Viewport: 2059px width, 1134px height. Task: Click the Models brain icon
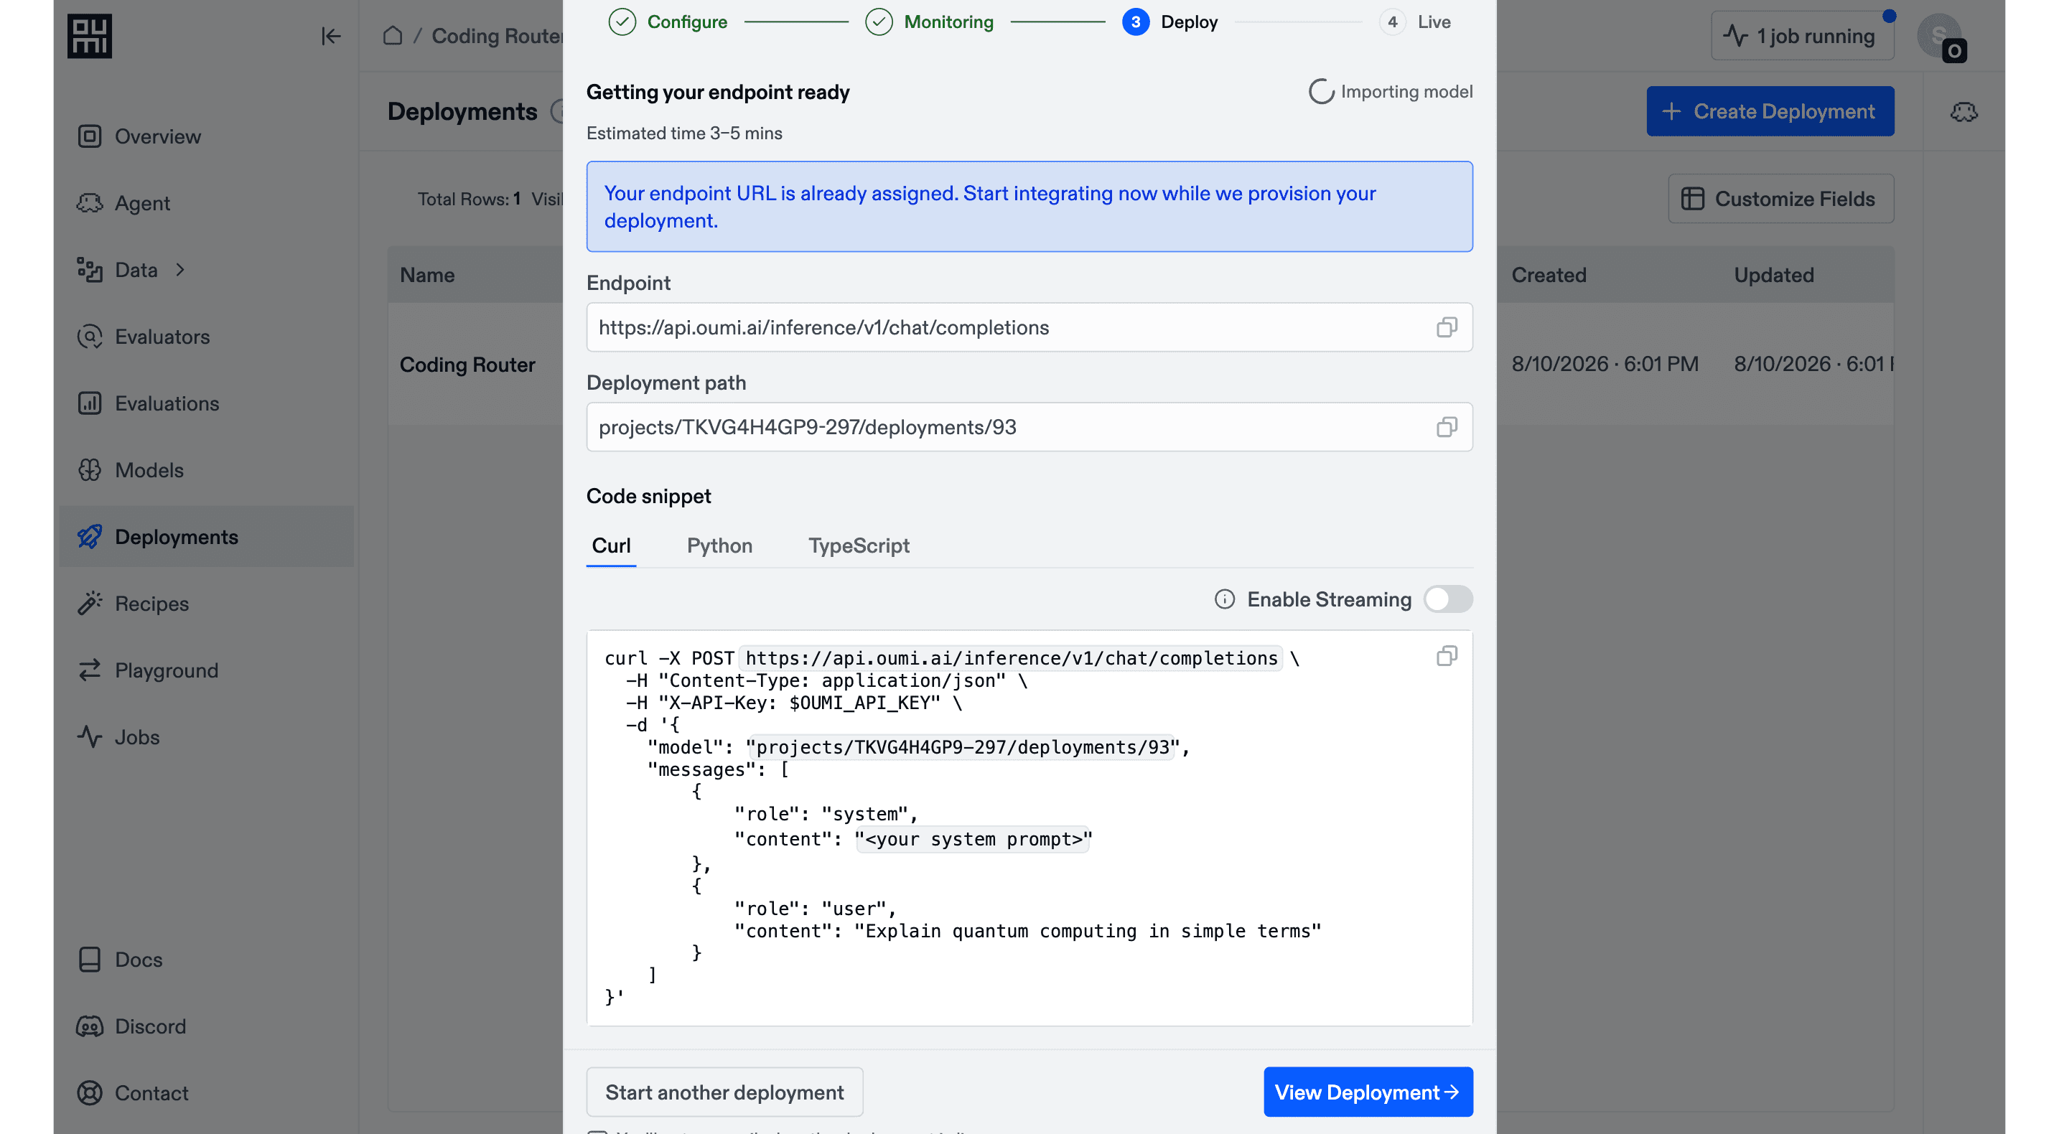[90, 470]
